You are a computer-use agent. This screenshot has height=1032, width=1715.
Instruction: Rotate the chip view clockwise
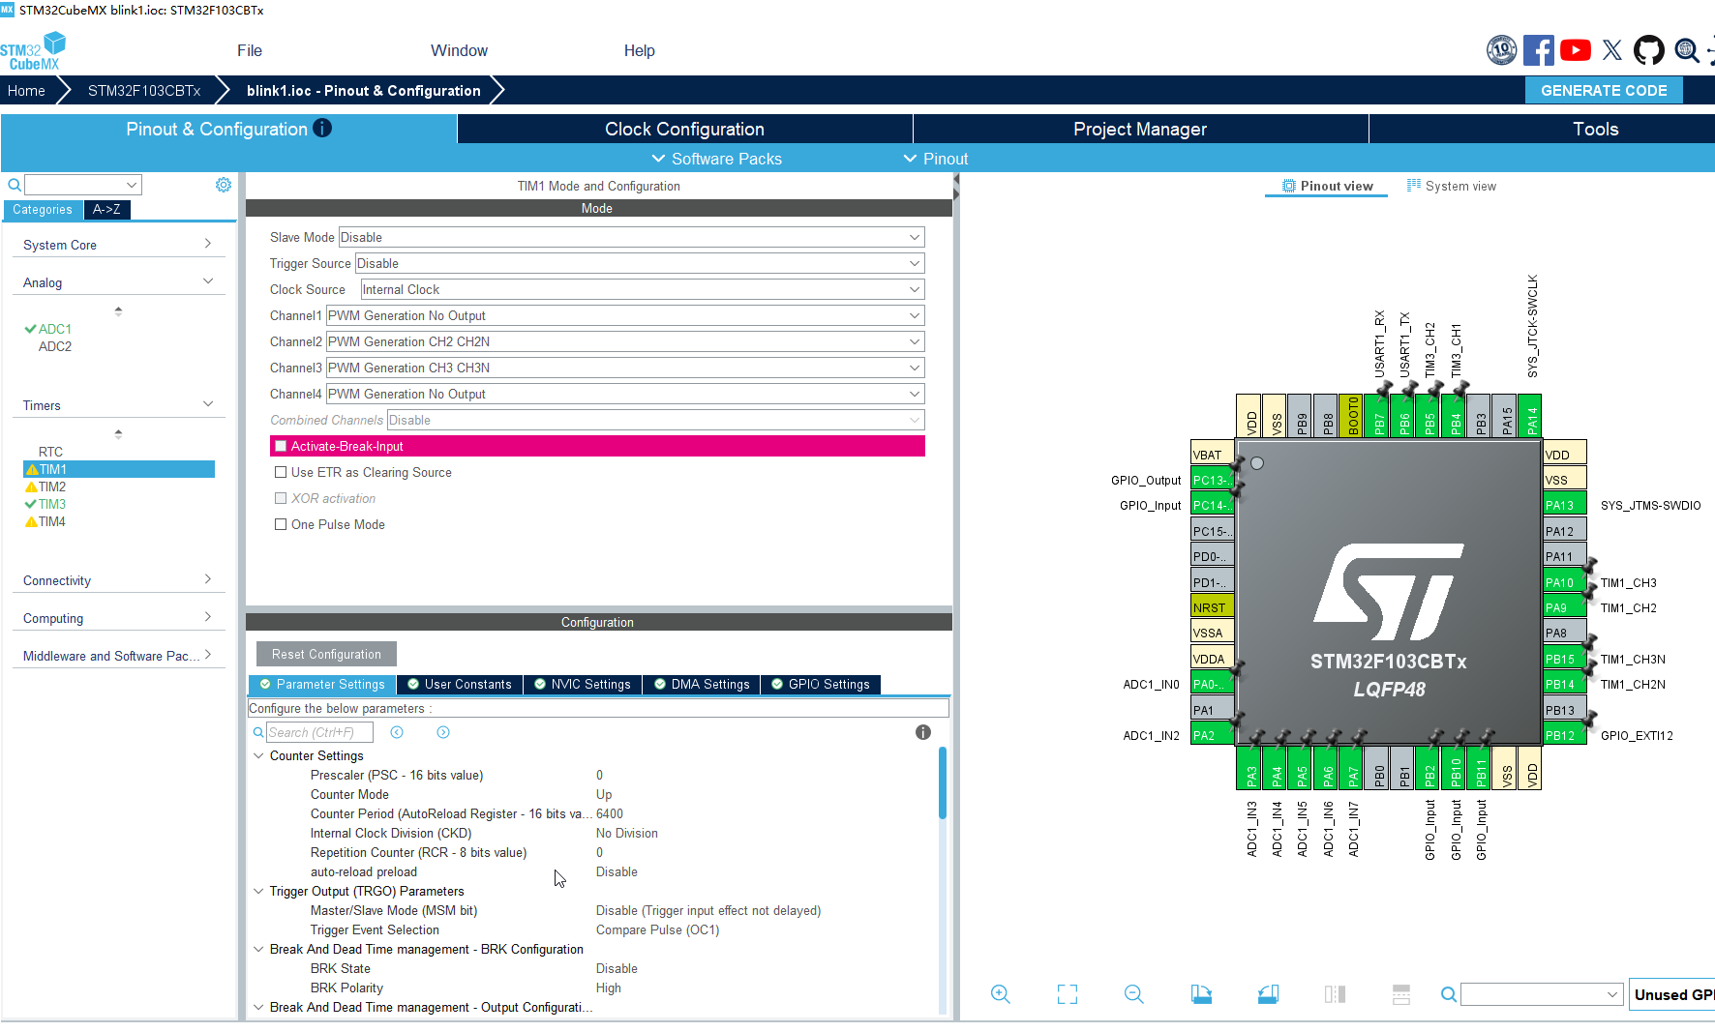pos(1201,994)
